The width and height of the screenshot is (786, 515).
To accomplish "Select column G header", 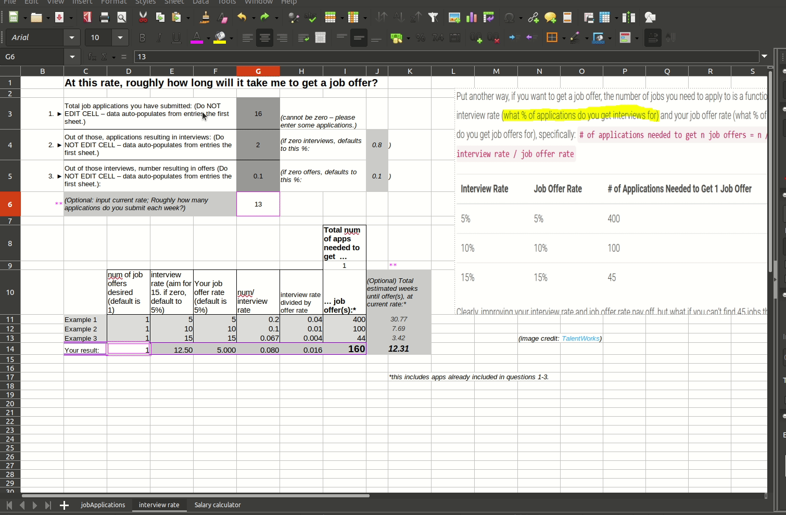I will [x=258, y=71].
